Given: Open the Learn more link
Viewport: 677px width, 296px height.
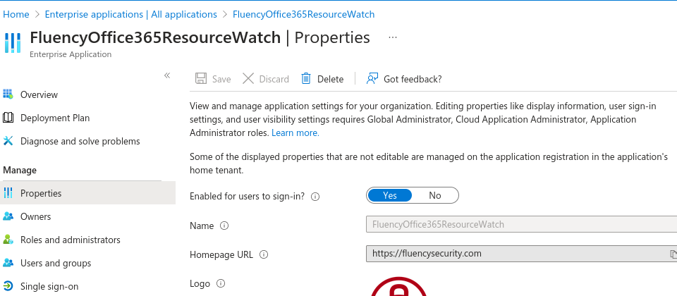Looking at the screenshot, I should tap(295, 133).
